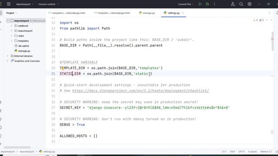Screen dimensions: 278x156
Task: Open the Project view selector dropdown
Action: pos(12,13)
